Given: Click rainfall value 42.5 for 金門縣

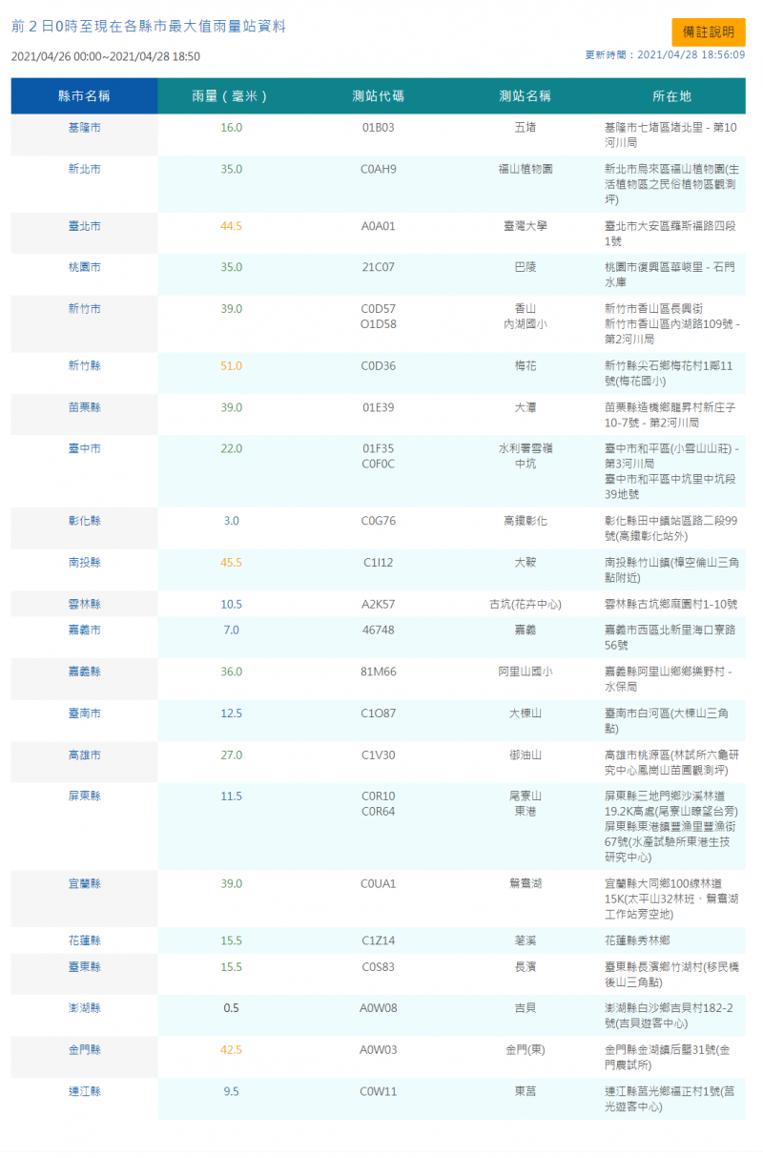Looking at the screenshot, I should [x=231, y=1049].
